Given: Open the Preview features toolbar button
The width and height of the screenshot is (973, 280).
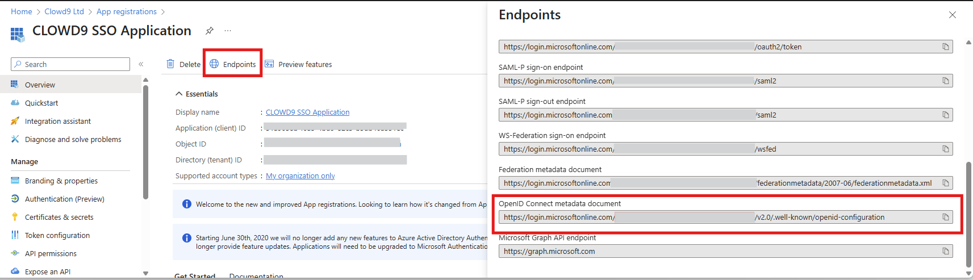Looking at the screenshot, I should click(298, 64).
